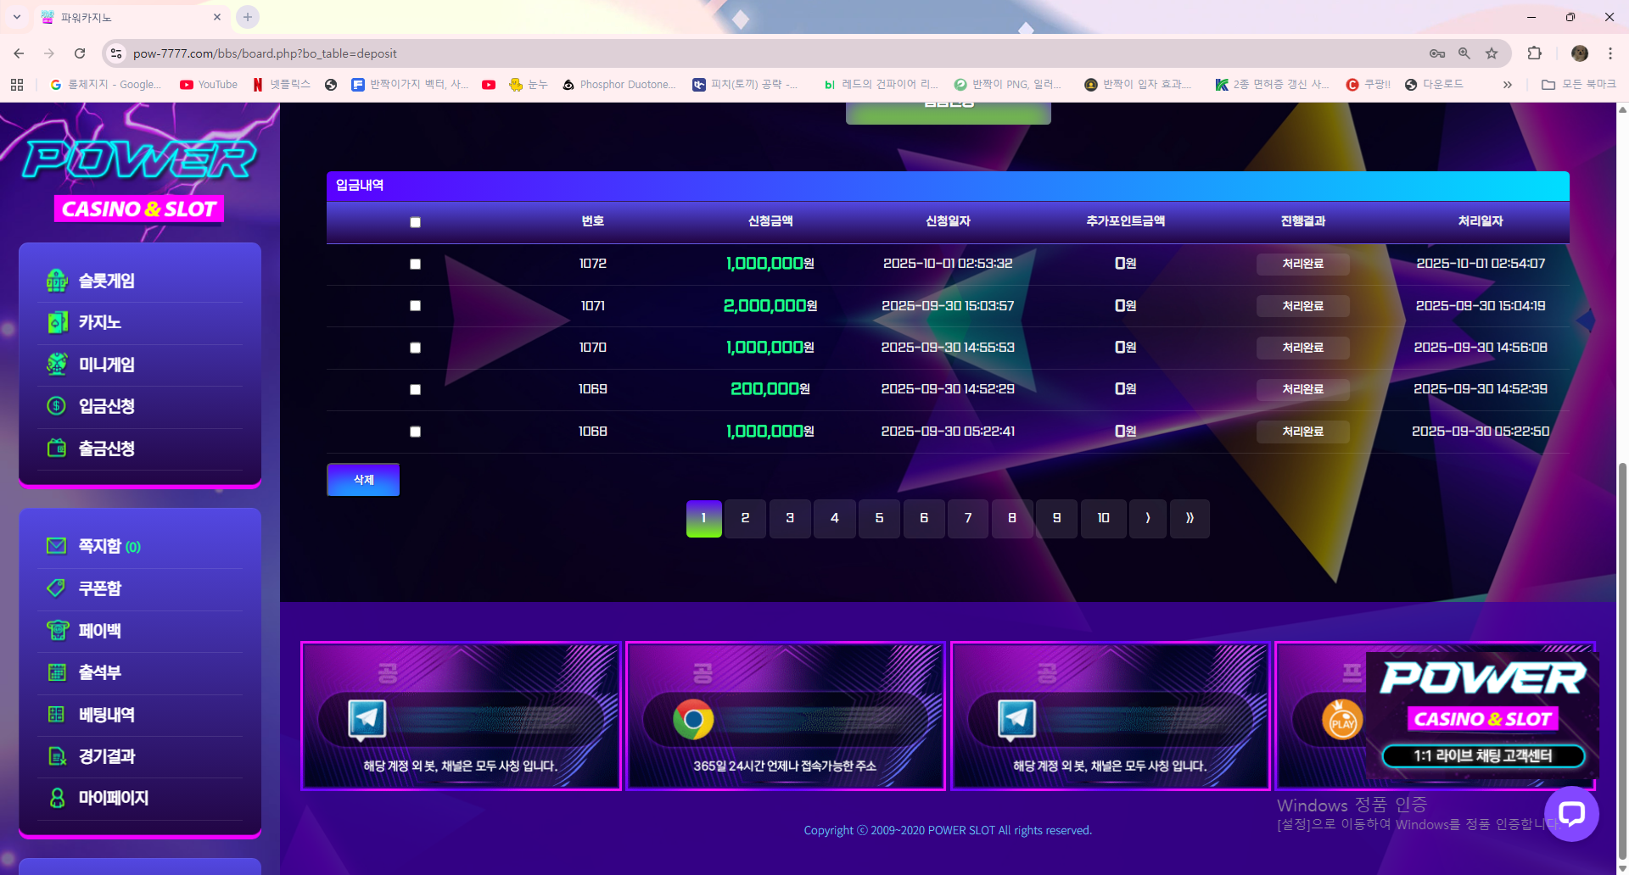The height and width of the screenshot is (875, 1629).
Task: Open the live chat bubble icon
Action: (1571, 814)
